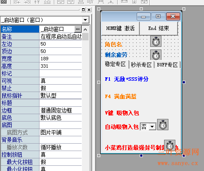Select the orange 角色名 label
Screen dimensions: 204x171
point(113,44)
